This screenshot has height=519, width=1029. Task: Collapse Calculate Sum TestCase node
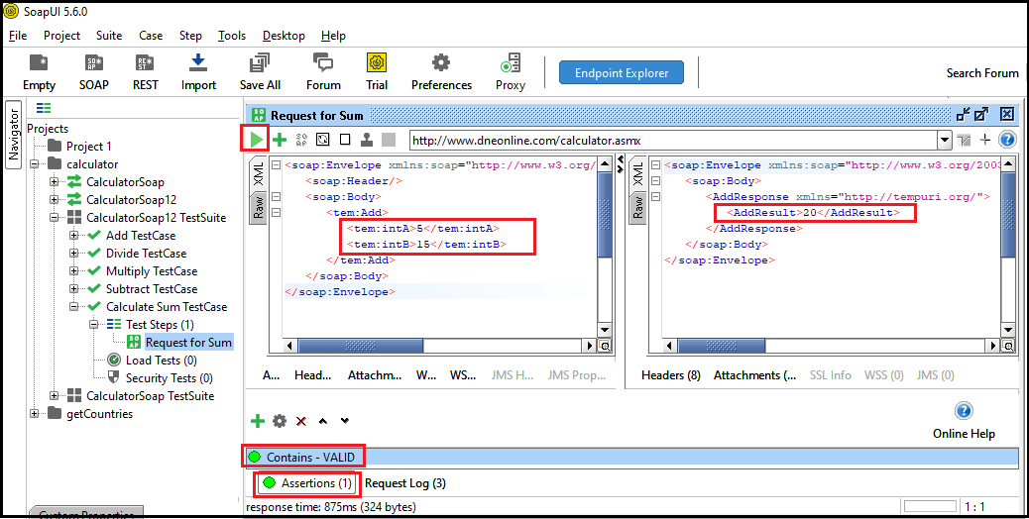74,307
